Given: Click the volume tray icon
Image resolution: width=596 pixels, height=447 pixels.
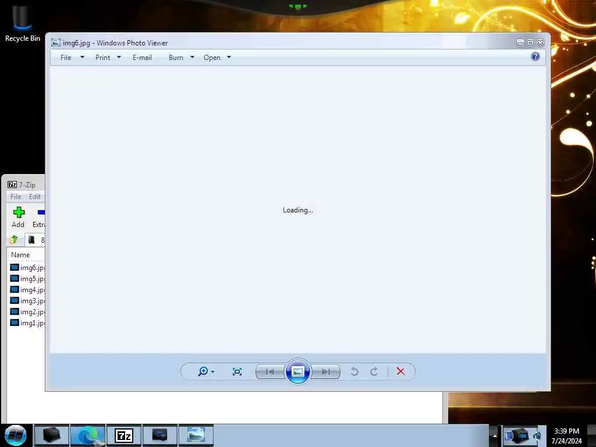Looking at the screenshot, I should (x=537, y=436).
